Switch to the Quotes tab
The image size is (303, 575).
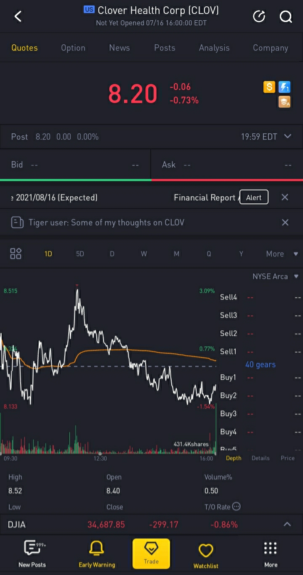(x=24, y=48)
